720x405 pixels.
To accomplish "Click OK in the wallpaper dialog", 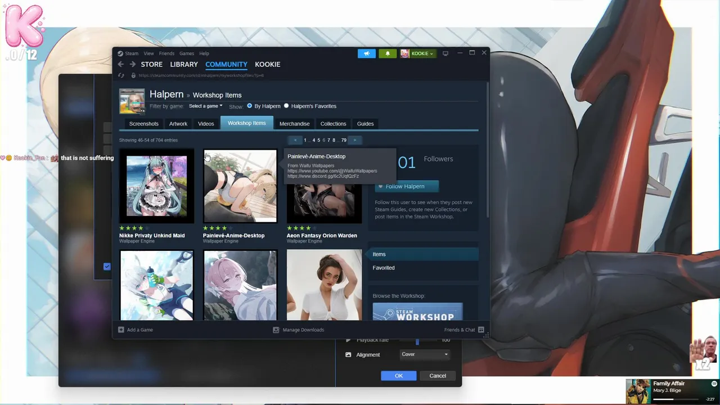I will (x=399, y=376).
